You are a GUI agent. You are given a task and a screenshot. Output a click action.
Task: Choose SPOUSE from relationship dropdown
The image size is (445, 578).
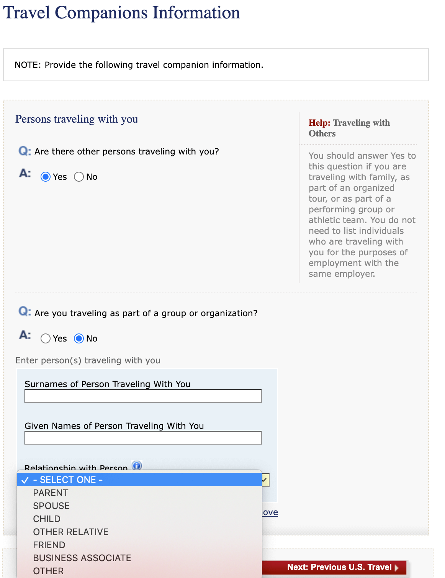[51, 506]
